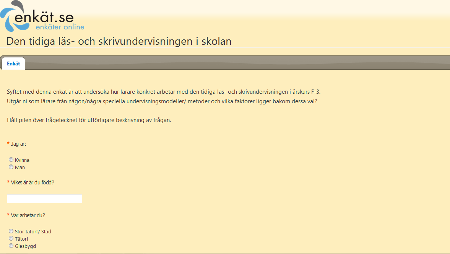Click the sentence starting 'Syftet med denna enkät'
The height and width of the screenshot is (254, 450).
[x=164, y=92]
